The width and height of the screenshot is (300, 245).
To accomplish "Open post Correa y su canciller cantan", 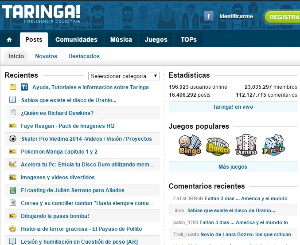I will 87,203.
